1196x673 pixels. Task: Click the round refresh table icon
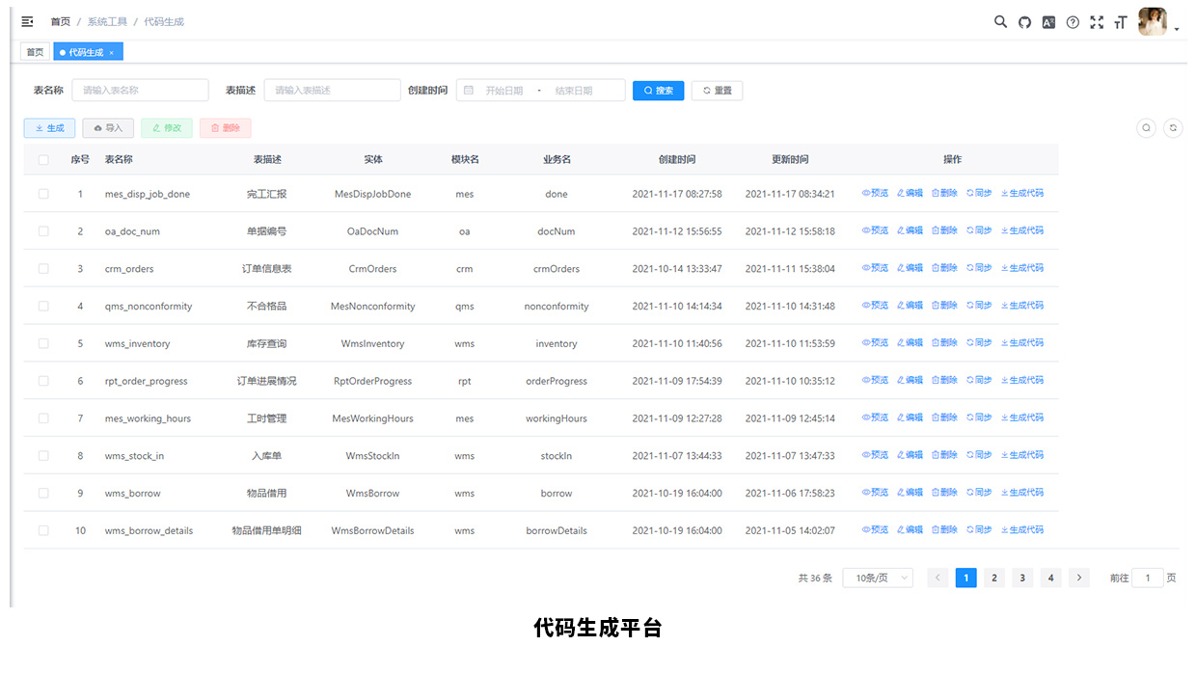[1173, 127]
